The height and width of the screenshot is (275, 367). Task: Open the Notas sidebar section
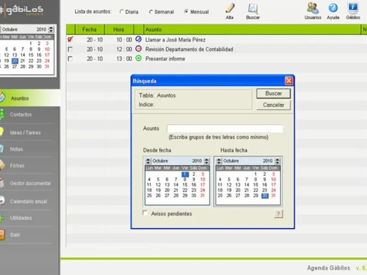17,149
